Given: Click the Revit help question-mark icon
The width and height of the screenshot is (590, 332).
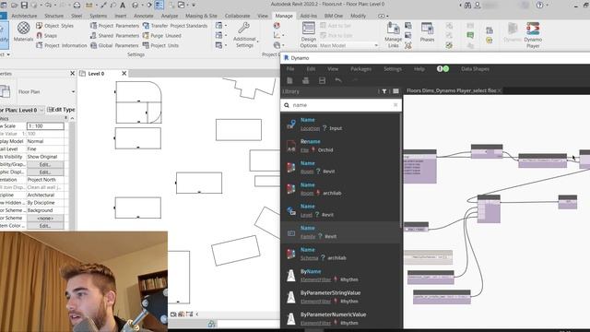Looking at the screenshot, I should (x=539, y=5).
